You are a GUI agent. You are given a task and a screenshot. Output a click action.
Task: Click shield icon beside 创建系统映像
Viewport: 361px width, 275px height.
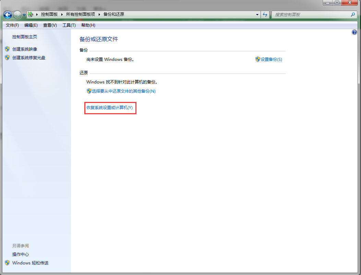click(x=7, y=49)
